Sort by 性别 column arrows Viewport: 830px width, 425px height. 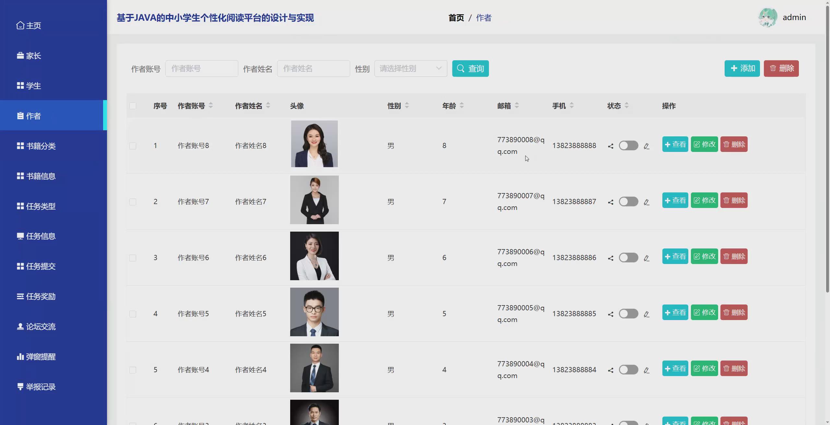pos(407,105)
